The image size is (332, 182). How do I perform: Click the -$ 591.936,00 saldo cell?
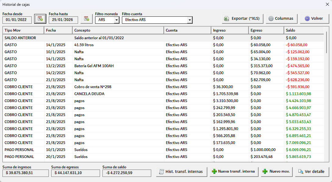tap(304, 87)
